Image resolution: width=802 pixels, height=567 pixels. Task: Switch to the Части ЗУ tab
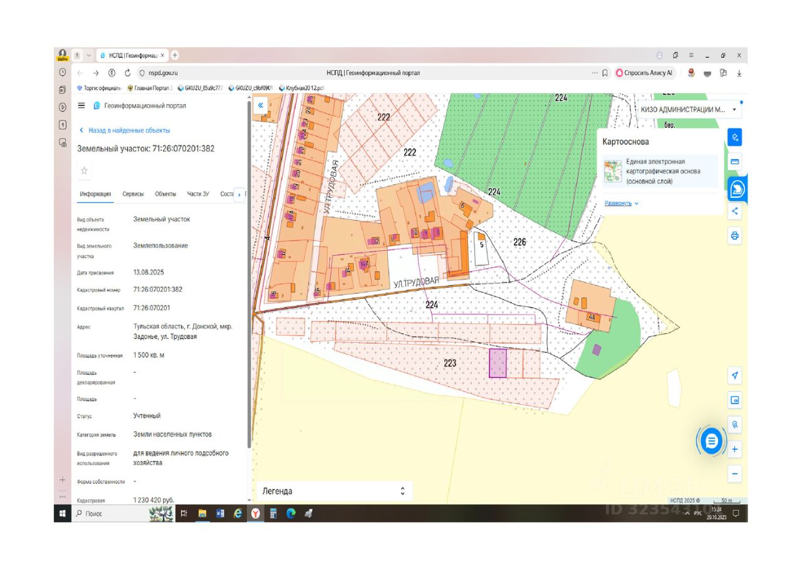198,194
